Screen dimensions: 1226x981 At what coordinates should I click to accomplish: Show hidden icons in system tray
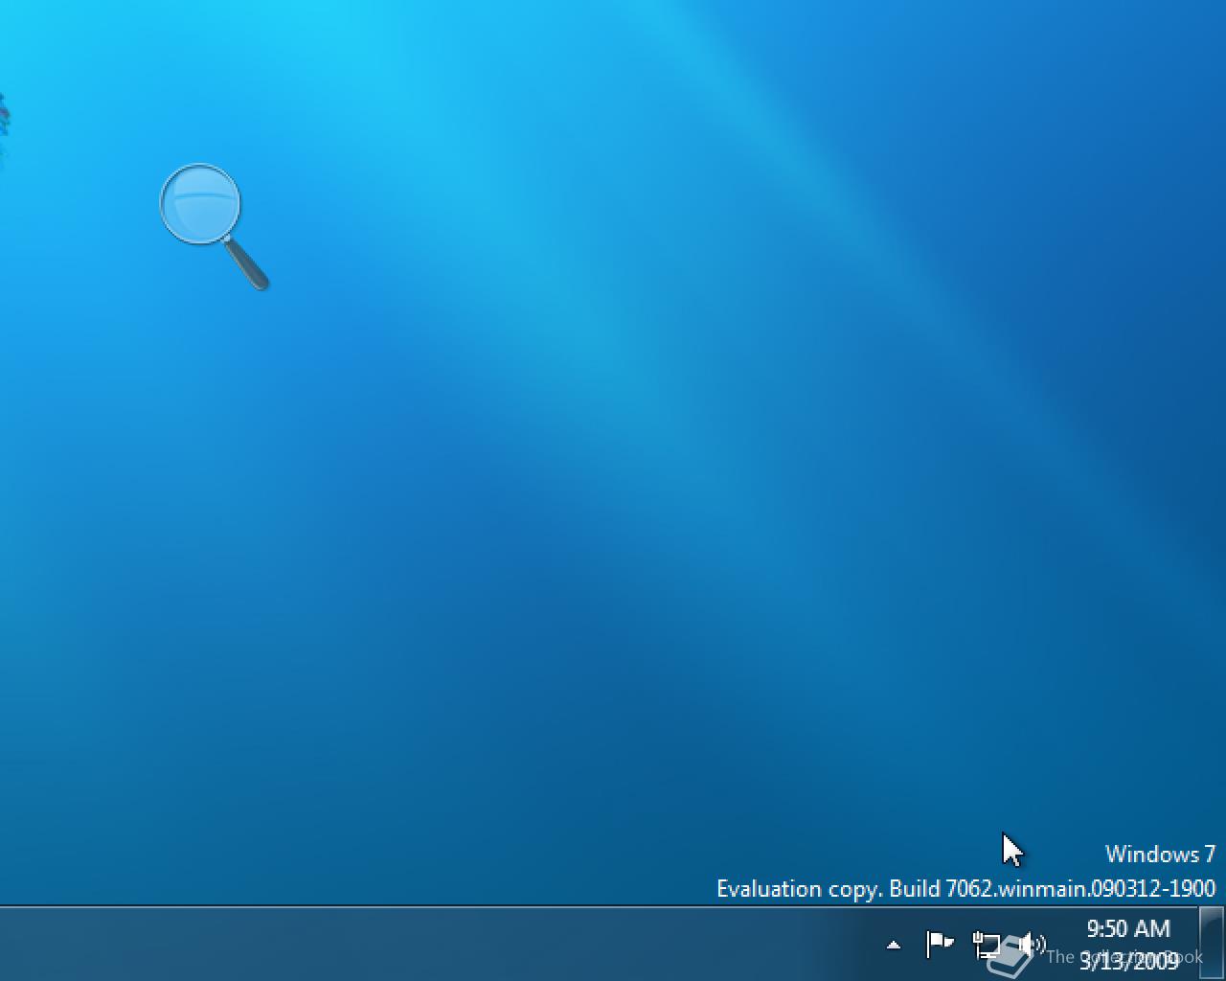click(x=894, y=945)
